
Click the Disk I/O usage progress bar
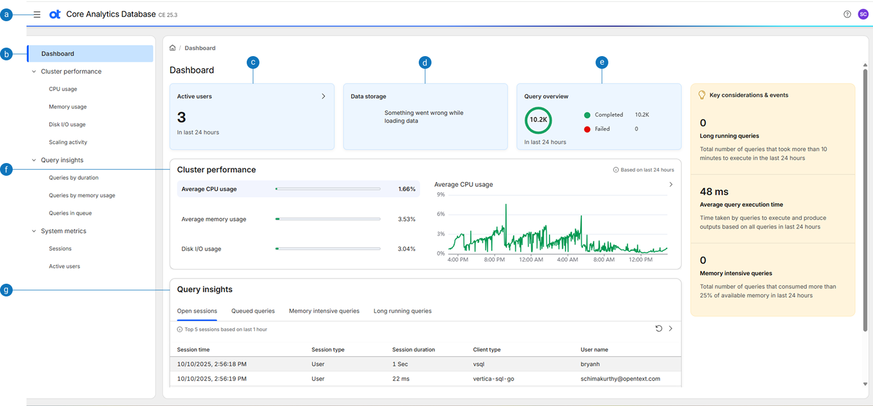click(328, 249)
